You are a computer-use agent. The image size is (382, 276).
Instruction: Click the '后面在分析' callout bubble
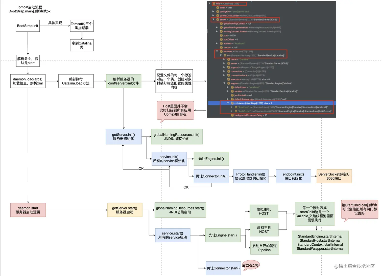251,265
